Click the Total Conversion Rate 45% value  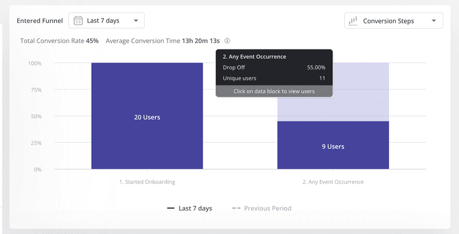[x=92, y=41]
